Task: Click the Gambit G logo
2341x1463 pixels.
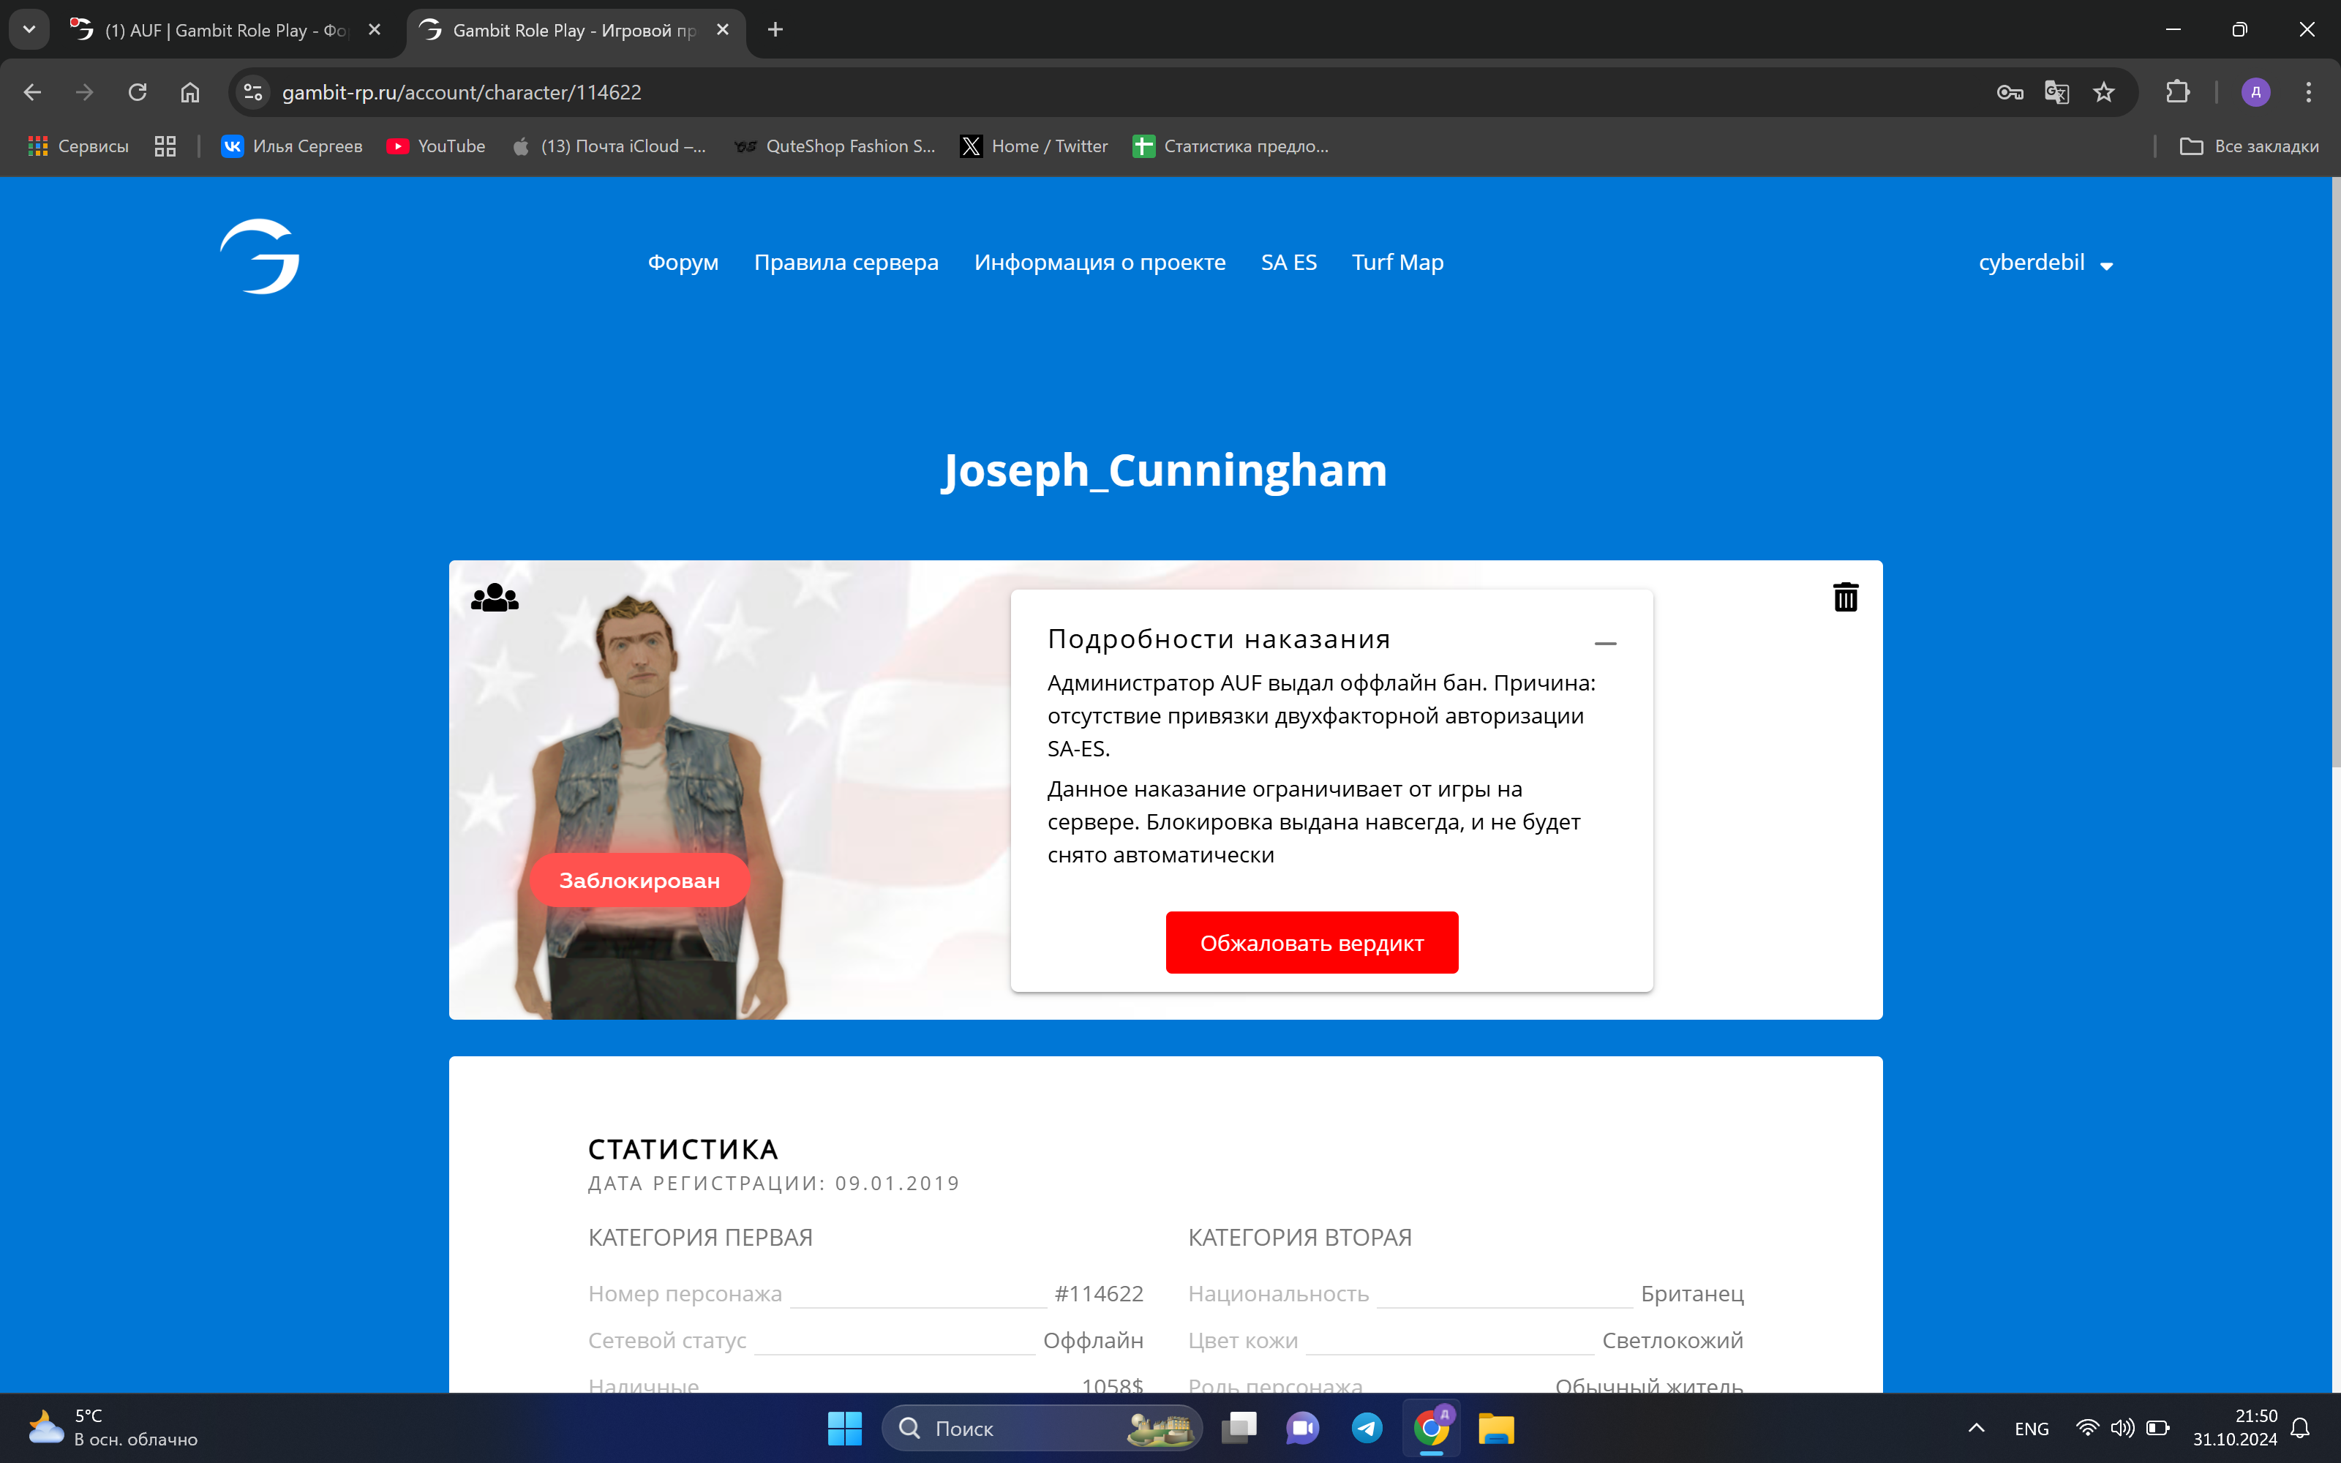Action: click(260, 257)
